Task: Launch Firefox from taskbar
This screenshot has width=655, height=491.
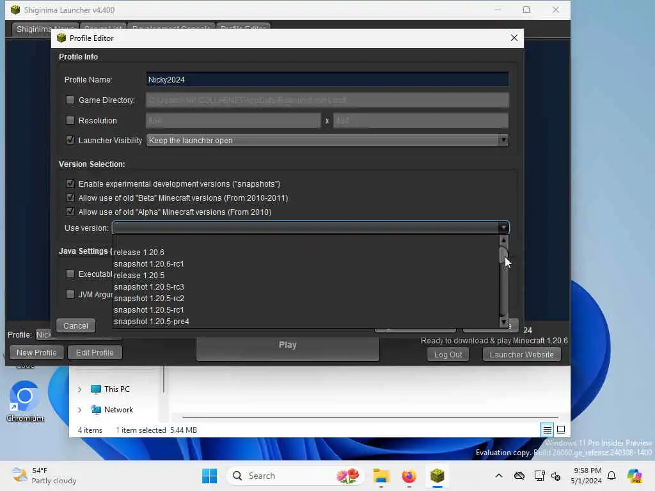Action: click(409, 476)
